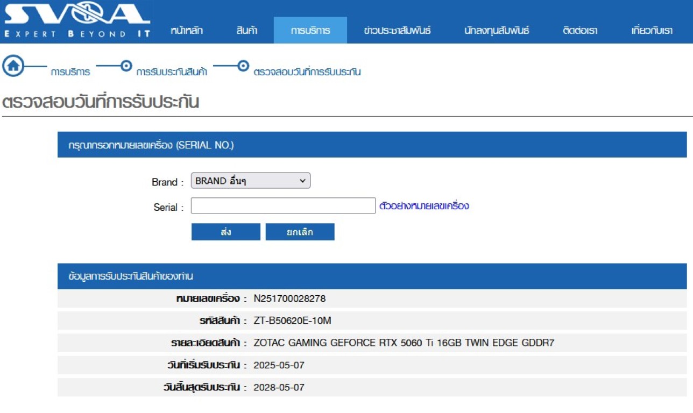Focus the Serial input field
The width and height of the screenshot is (693, 413).
click(x=283, y=205)
